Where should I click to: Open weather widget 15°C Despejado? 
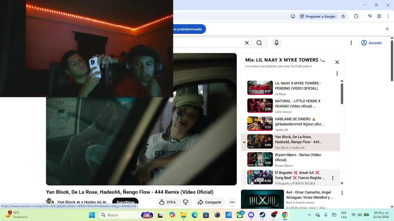point(17,215)
